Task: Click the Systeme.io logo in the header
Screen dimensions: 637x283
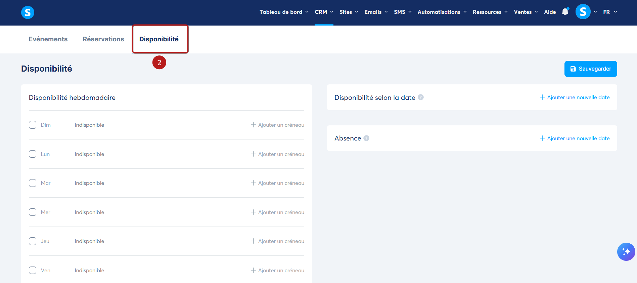Action: click(28, 12)
